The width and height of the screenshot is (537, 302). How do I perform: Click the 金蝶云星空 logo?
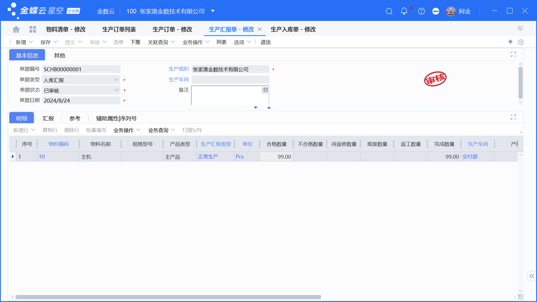pos(44,11)
